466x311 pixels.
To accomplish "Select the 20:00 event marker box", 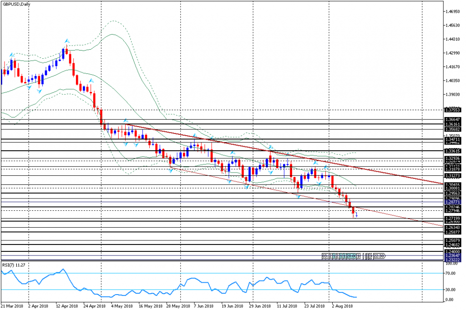I will click(350, 256).
